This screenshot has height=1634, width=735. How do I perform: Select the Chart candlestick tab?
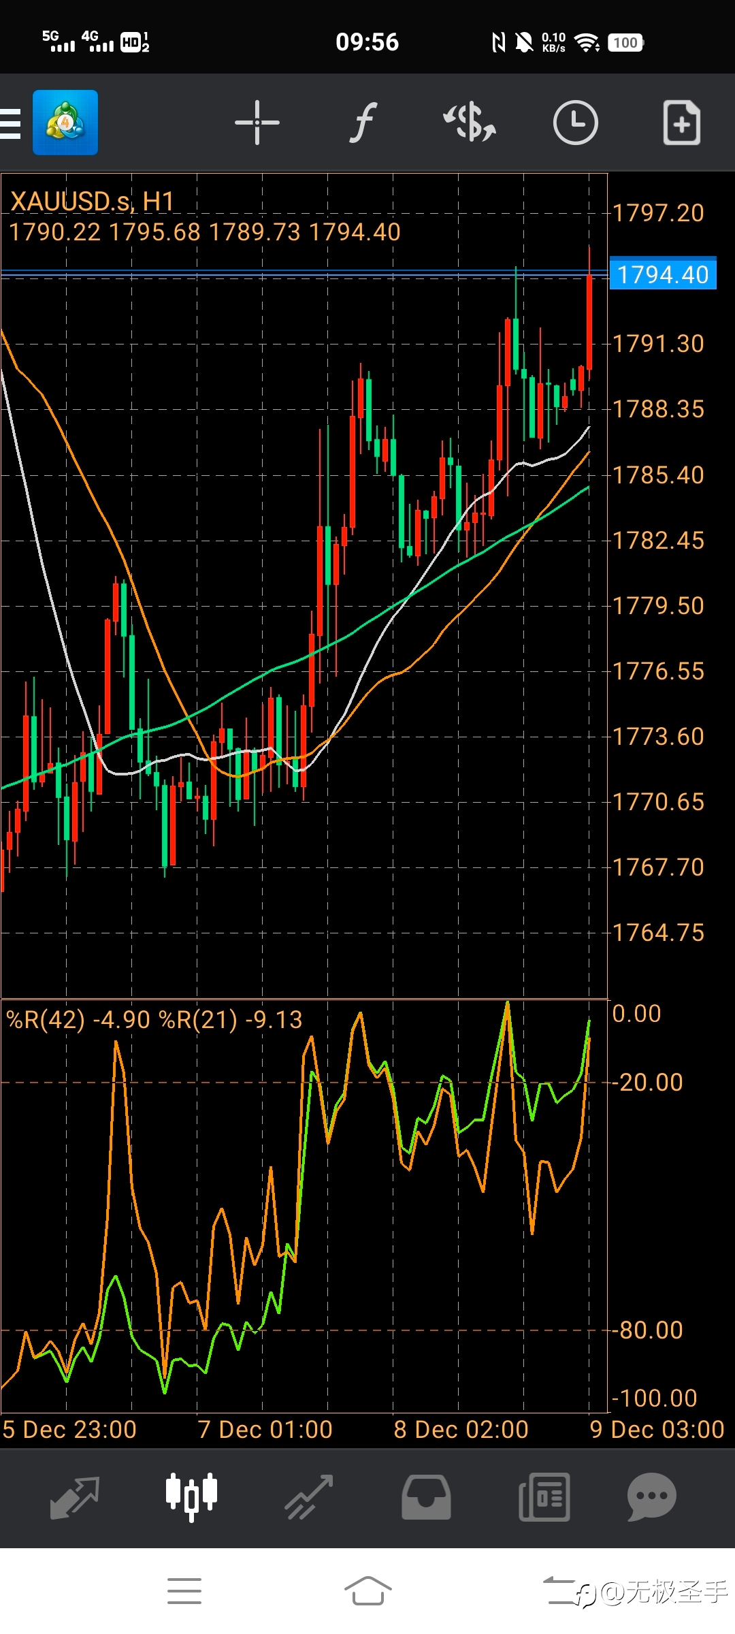coord(192,1496)
